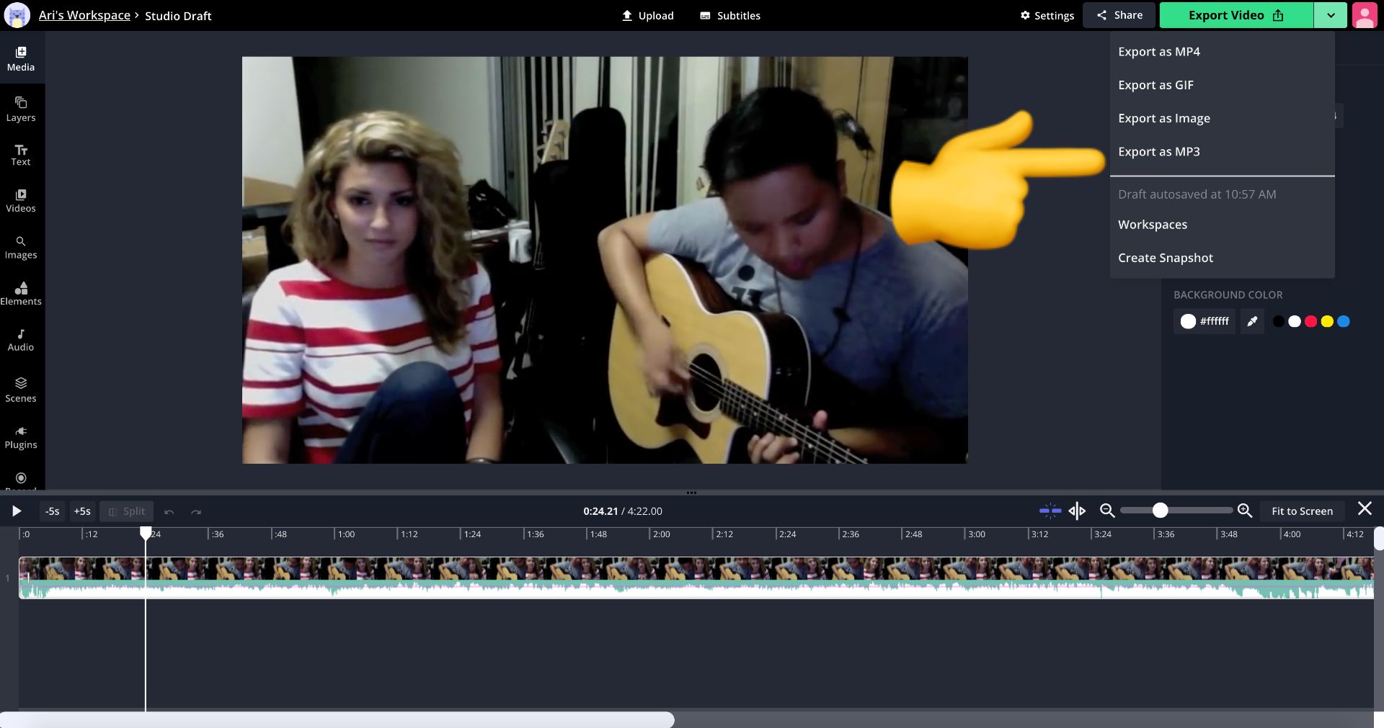Click the Share button
This screenshot has height=728, width=1384.
(x=1119, y=15)
